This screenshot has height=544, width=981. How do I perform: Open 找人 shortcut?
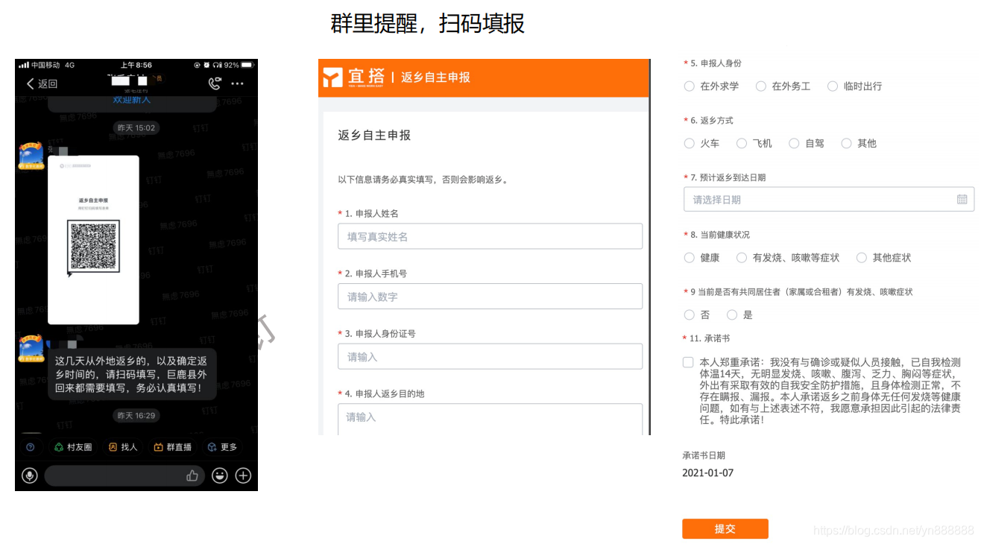pyautogui.click(x=123, y=447)
